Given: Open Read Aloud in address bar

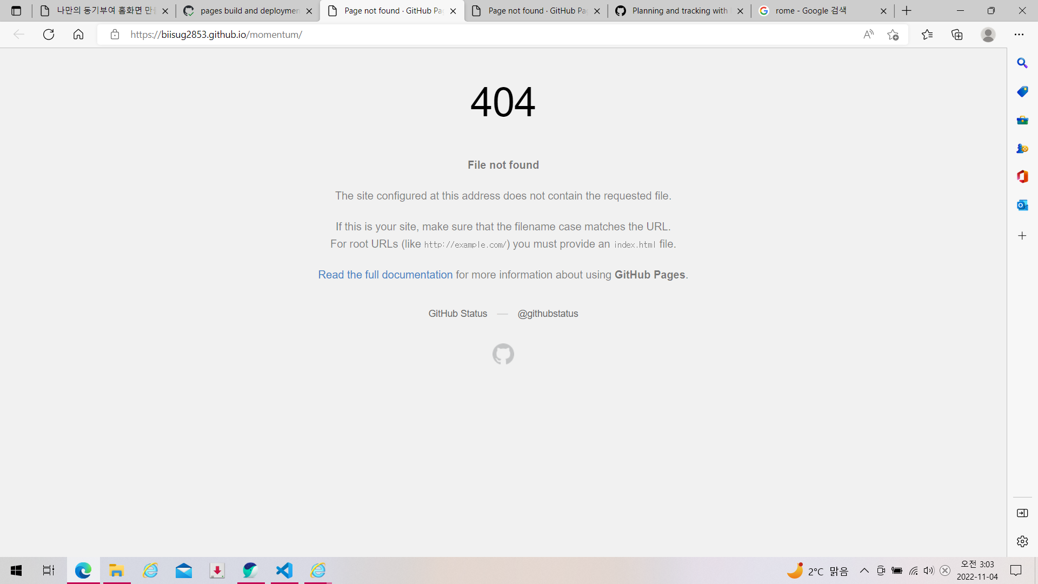Looking at the screenshot, I should pyautogui.click(x=869, y=35).
